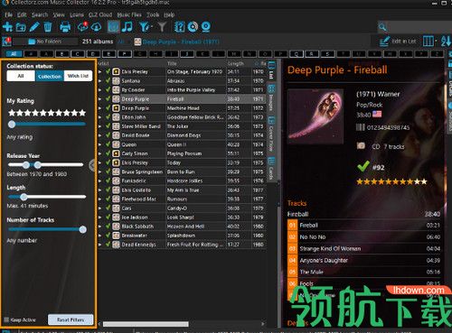Click the Delete trash can icon

click(x=48, y=27)
